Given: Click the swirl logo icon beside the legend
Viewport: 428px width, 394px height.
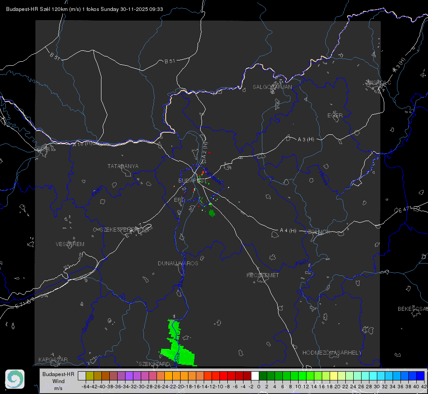Looking at the screenshot, I should [x=15, y=379].
